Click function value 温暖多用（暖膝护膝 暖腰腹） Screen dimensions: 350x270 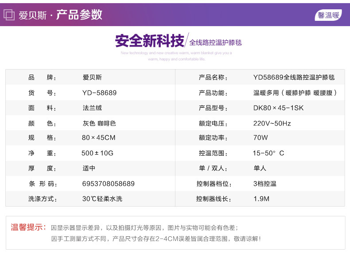(x=295, y=93)
